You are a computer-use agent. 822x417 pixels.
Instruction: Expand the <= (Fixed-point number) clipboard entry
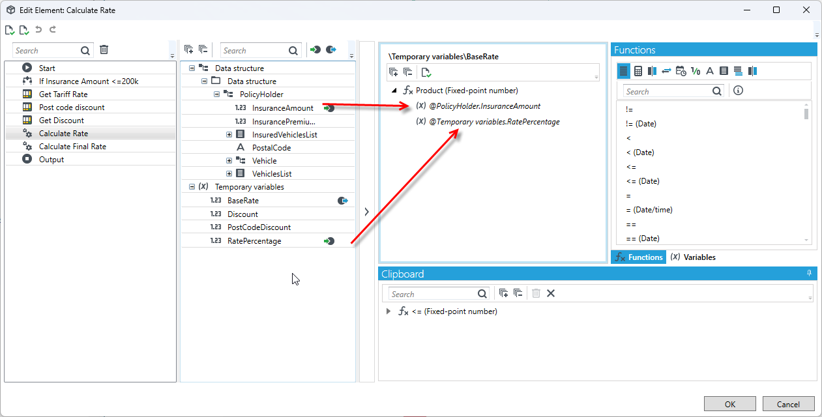(389, 311)
